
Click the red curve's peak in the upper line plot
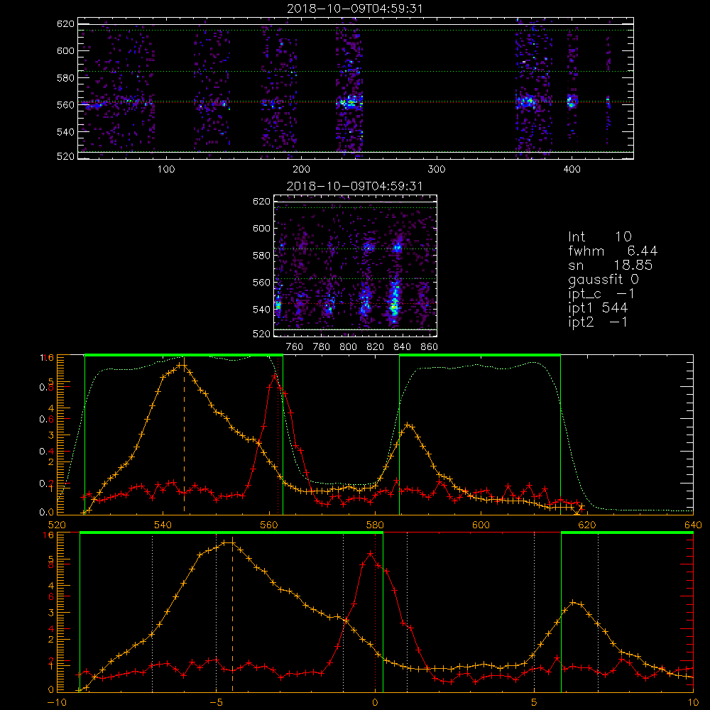tap(274, 376)
